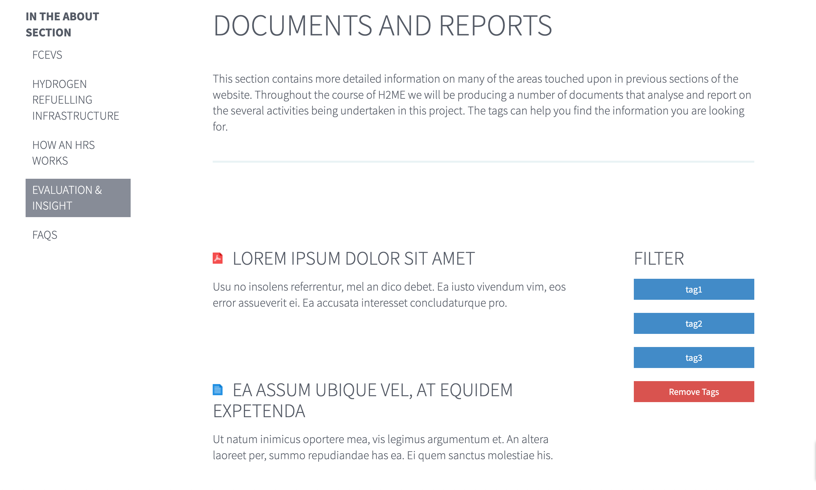
Task: Click Remove Tags button
Action: tap(694, 391)
